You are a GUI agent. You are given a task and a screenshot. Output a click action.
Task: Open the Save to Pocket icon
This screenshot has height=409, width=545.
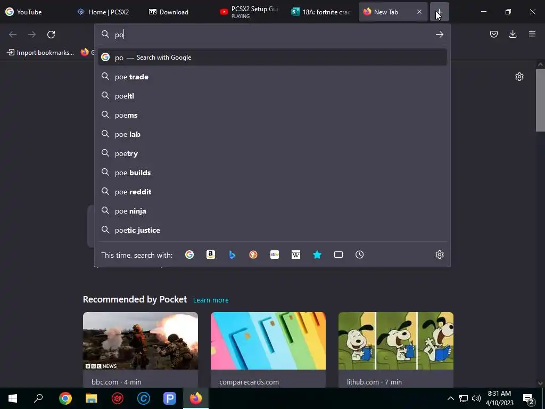493,34
